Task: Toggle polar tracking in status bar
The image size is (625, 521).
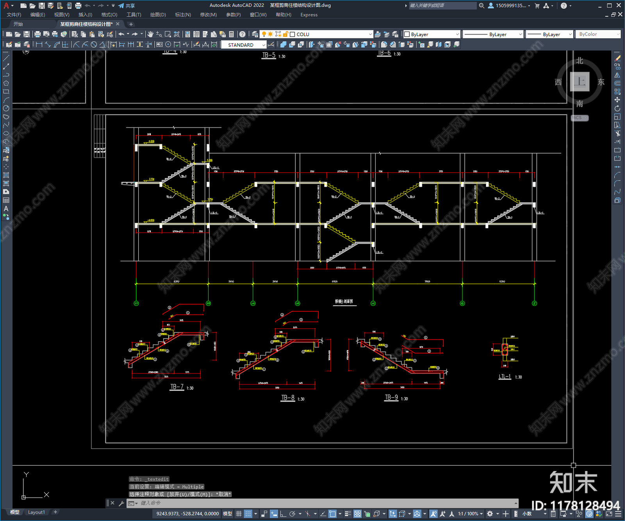Action: click(x=292, y=514)
